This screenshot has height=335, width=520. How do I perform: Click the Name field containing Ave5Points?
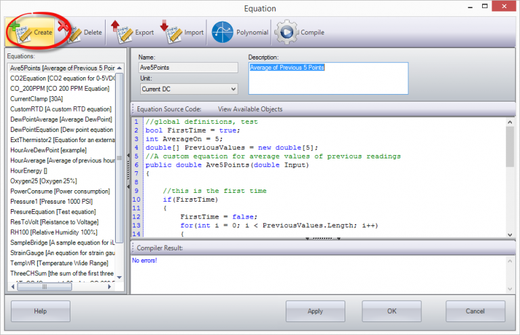(x=188, y=68)
